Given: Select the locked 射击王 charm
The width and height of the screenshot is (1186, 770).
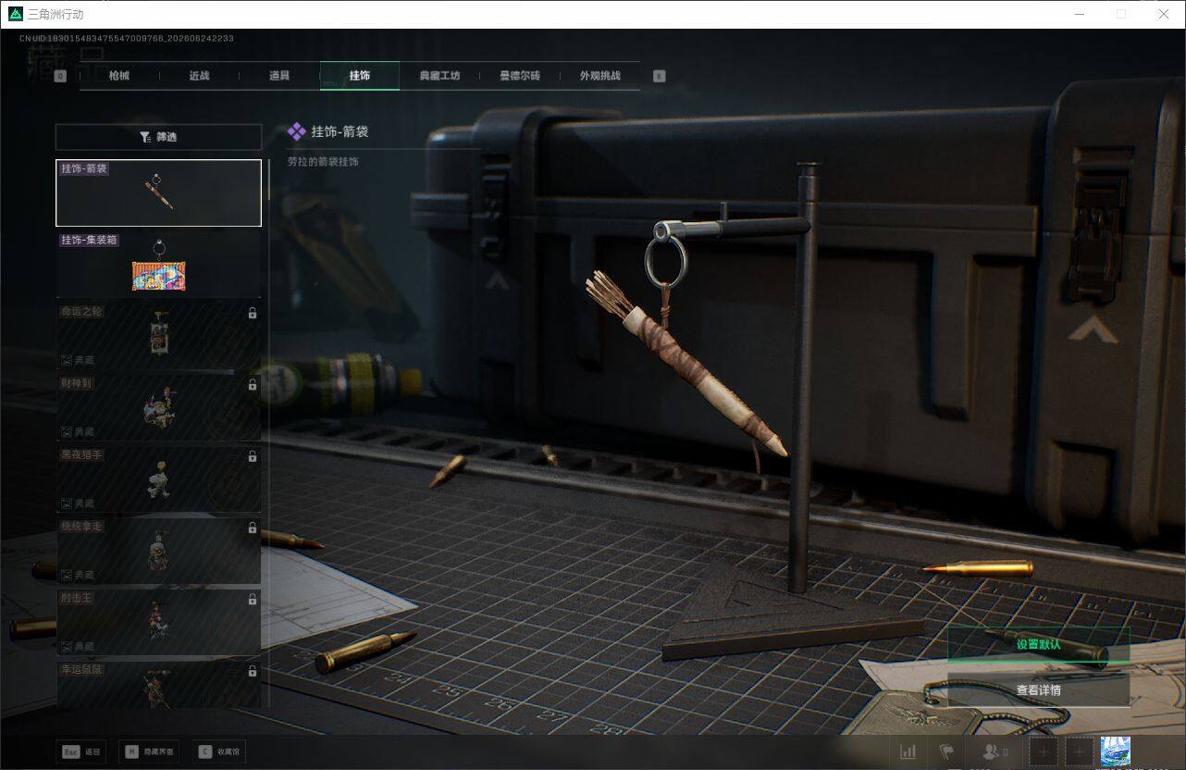Looking at the screenshot, I should point(158,621).
